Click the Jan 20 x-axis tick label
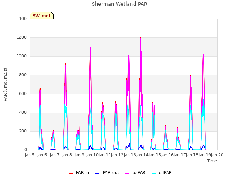 (217, 155)
